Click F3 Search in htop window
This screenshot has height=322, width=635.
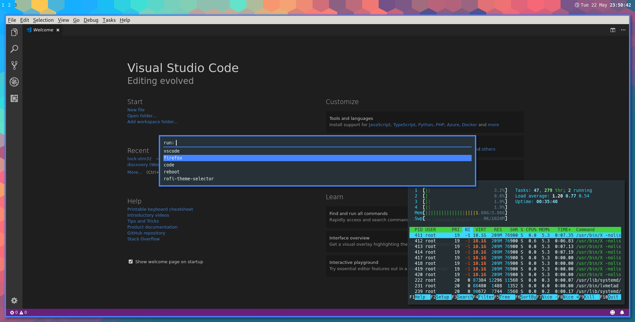pos(462,297)
